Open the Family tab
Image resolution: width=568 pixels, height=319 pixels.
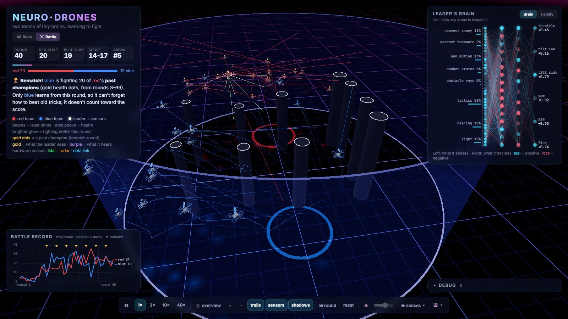547,14
